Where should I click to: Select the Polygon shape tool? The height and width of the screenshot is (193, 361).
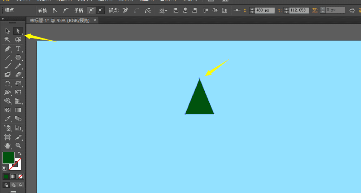18,57
